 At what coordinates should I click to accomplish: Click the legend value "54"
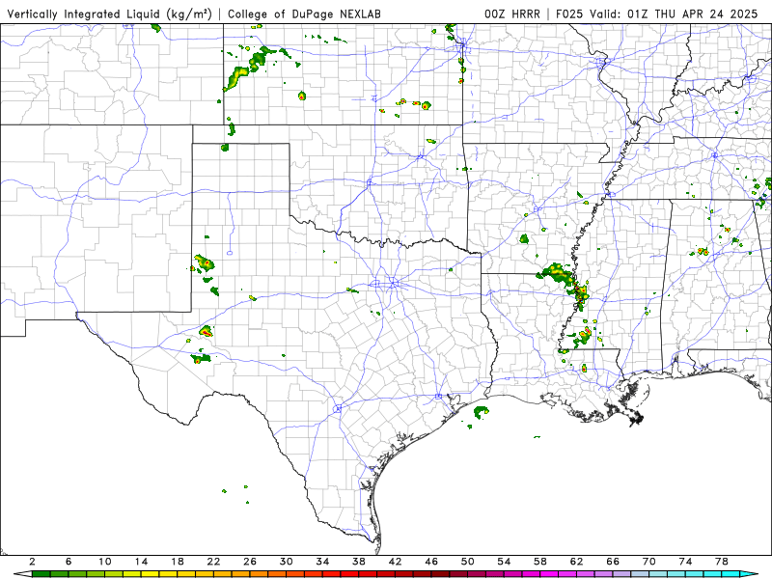[x=504, y=562]
